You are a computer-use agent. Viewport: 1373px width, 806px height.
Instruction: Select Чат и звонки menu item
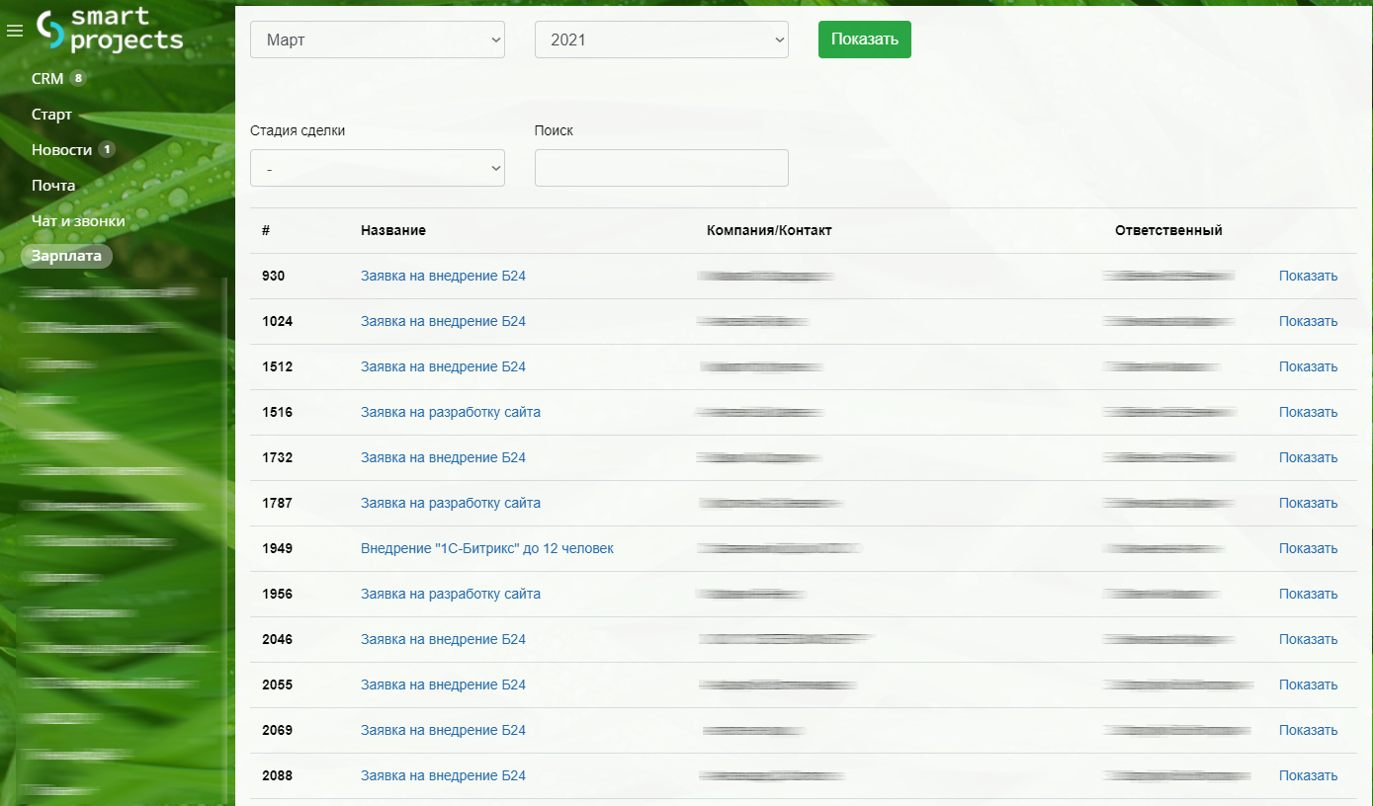point(78,221)
